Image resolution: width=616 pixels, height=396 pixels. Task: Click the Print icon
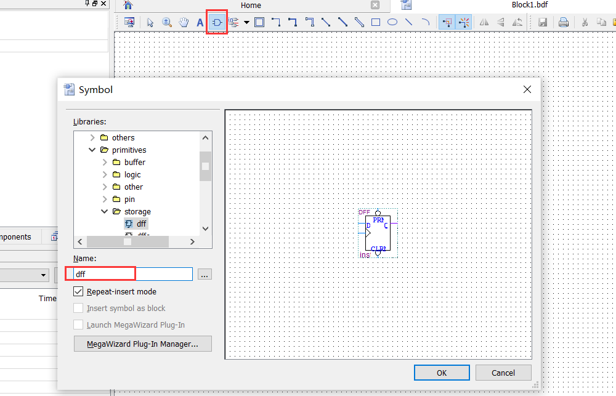pyautogui.click(x=564, y=22)
